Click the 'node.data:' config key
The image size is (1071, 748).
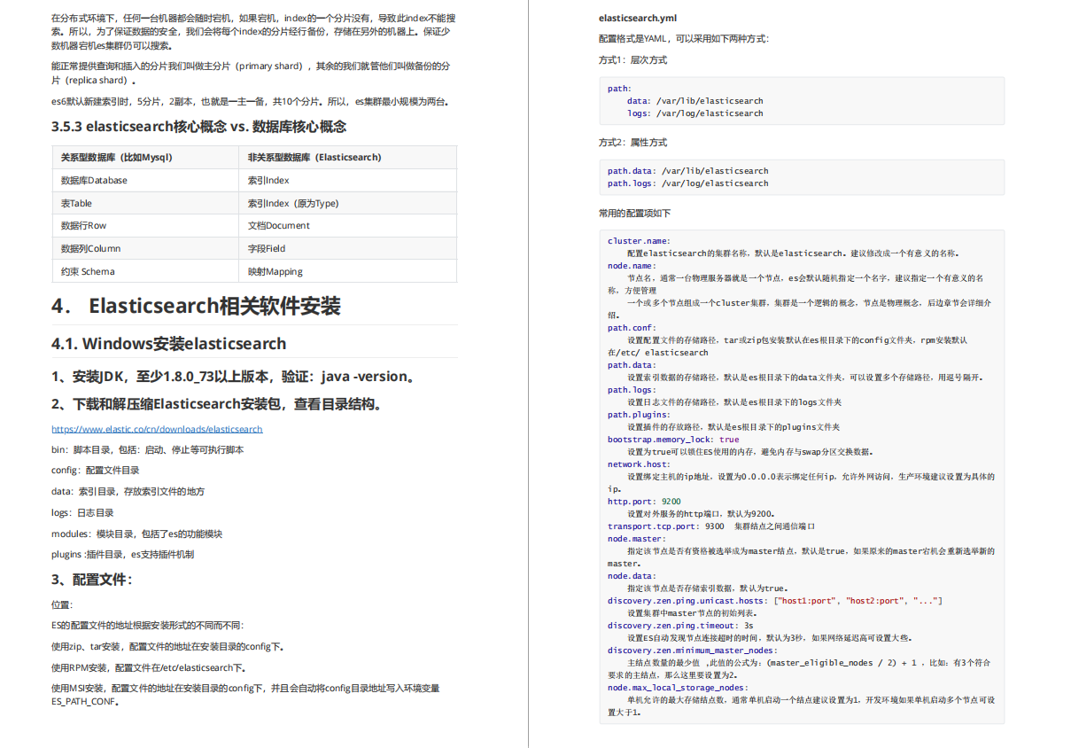click(632, 576)
